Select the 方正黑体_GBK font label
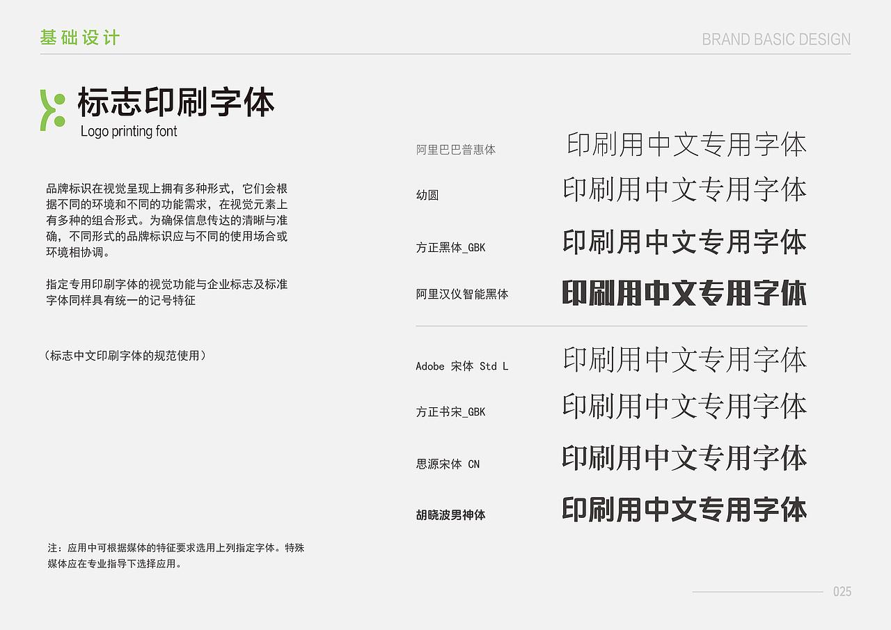The image size is (891, 630). [x=450, y=247]
